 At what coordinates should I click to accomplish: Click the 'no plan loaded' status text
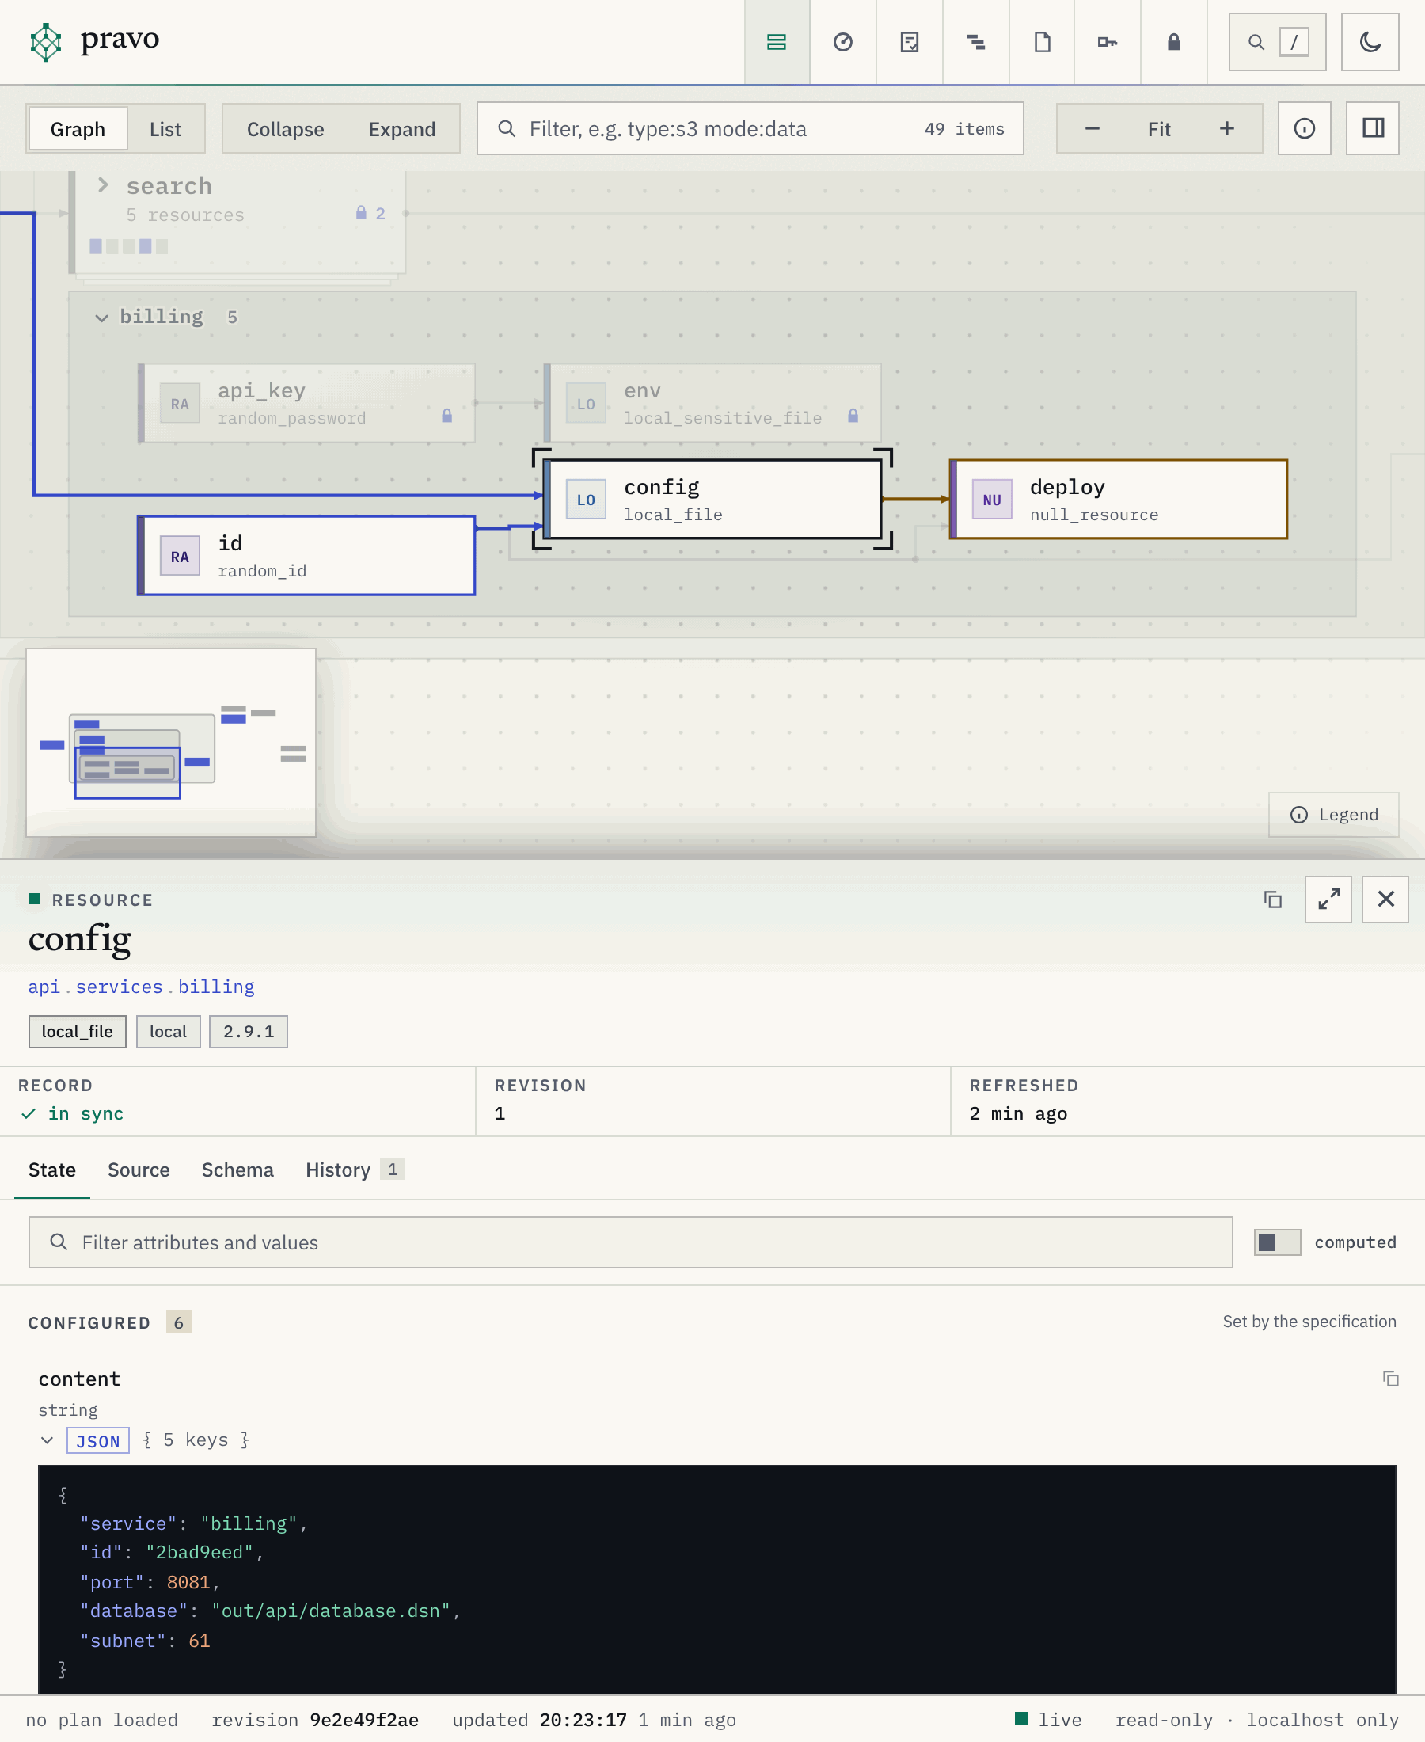(102, 1720)
